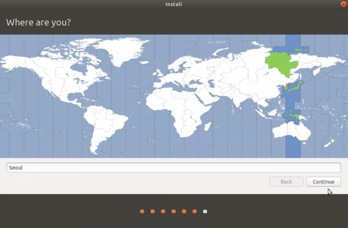Click the disabled Back button
Viewport: 348px width, 228px height.
click(x=286, y=181)
